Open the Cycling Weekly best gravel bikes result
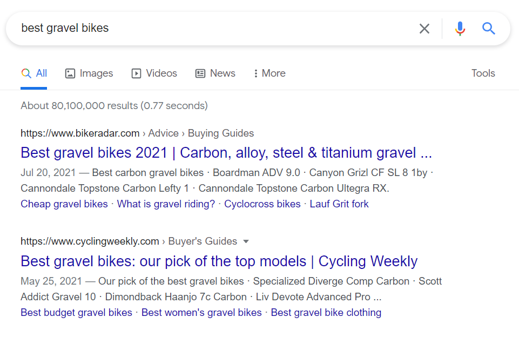The image size is (519, 337). pyautogui.click(x=219, y=261)
